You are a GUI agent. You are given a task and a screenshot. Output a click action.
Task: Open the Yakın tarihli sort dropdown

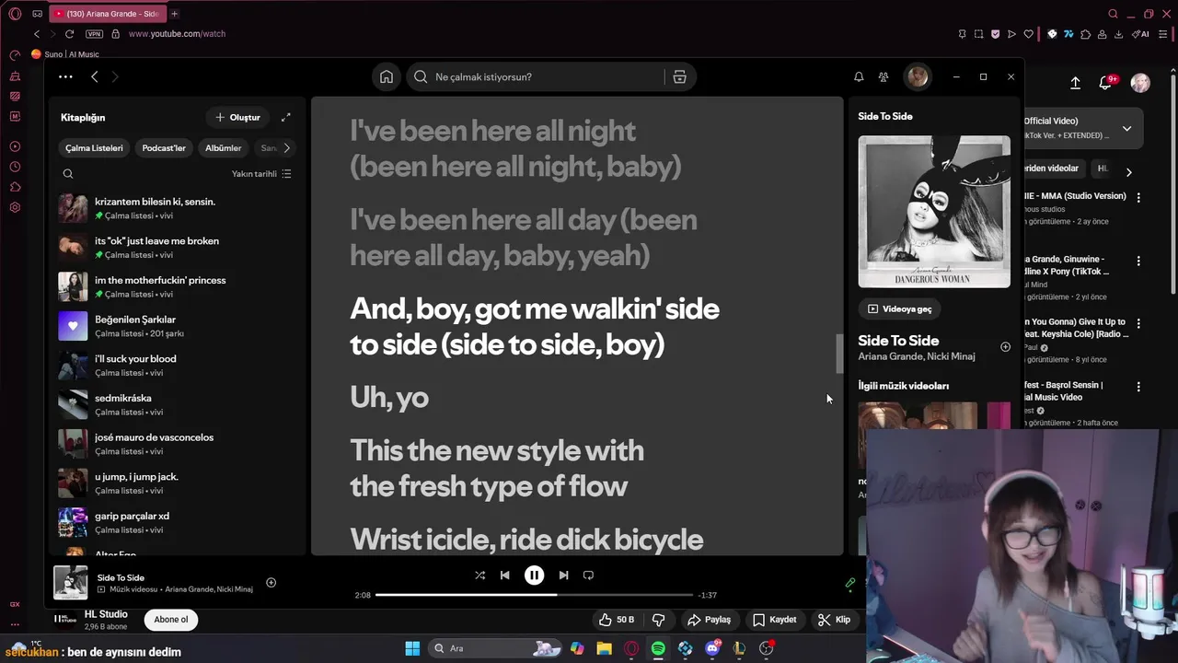tap(261, 174)
